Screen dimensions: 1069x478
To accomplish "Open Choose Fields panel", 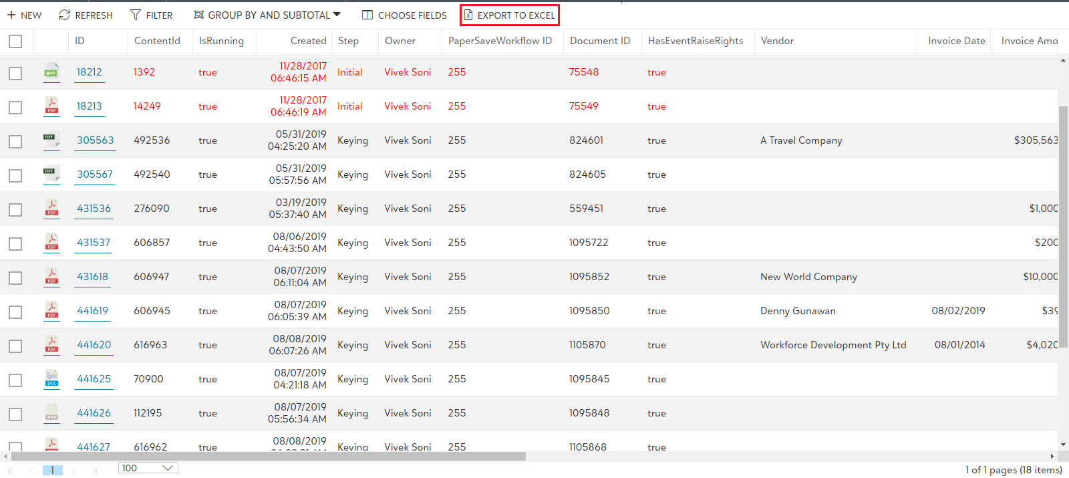I will pos(404,15).
